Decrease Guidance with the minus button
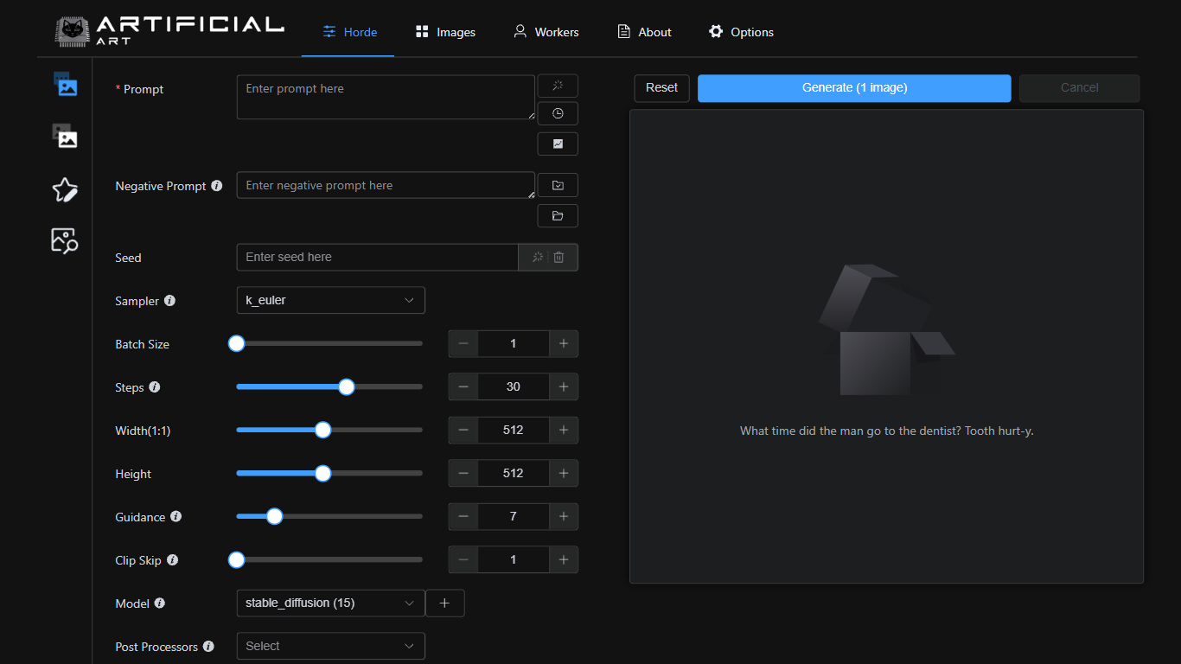1181x664 pixels. point(463,517)
